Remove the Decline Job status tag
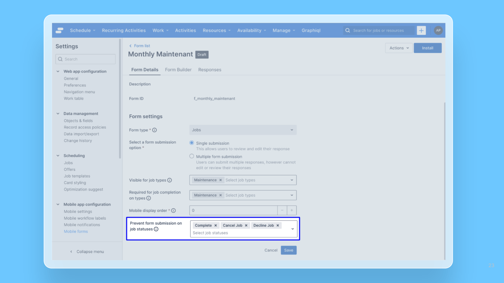 [x=278, y=225]
